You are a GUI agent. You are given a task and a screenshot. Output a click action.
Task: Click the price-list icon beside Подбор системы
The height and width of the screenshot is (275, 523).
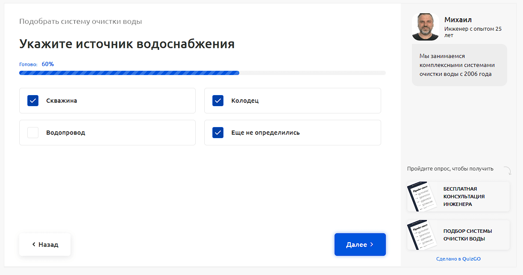click(x=422, y=235)
